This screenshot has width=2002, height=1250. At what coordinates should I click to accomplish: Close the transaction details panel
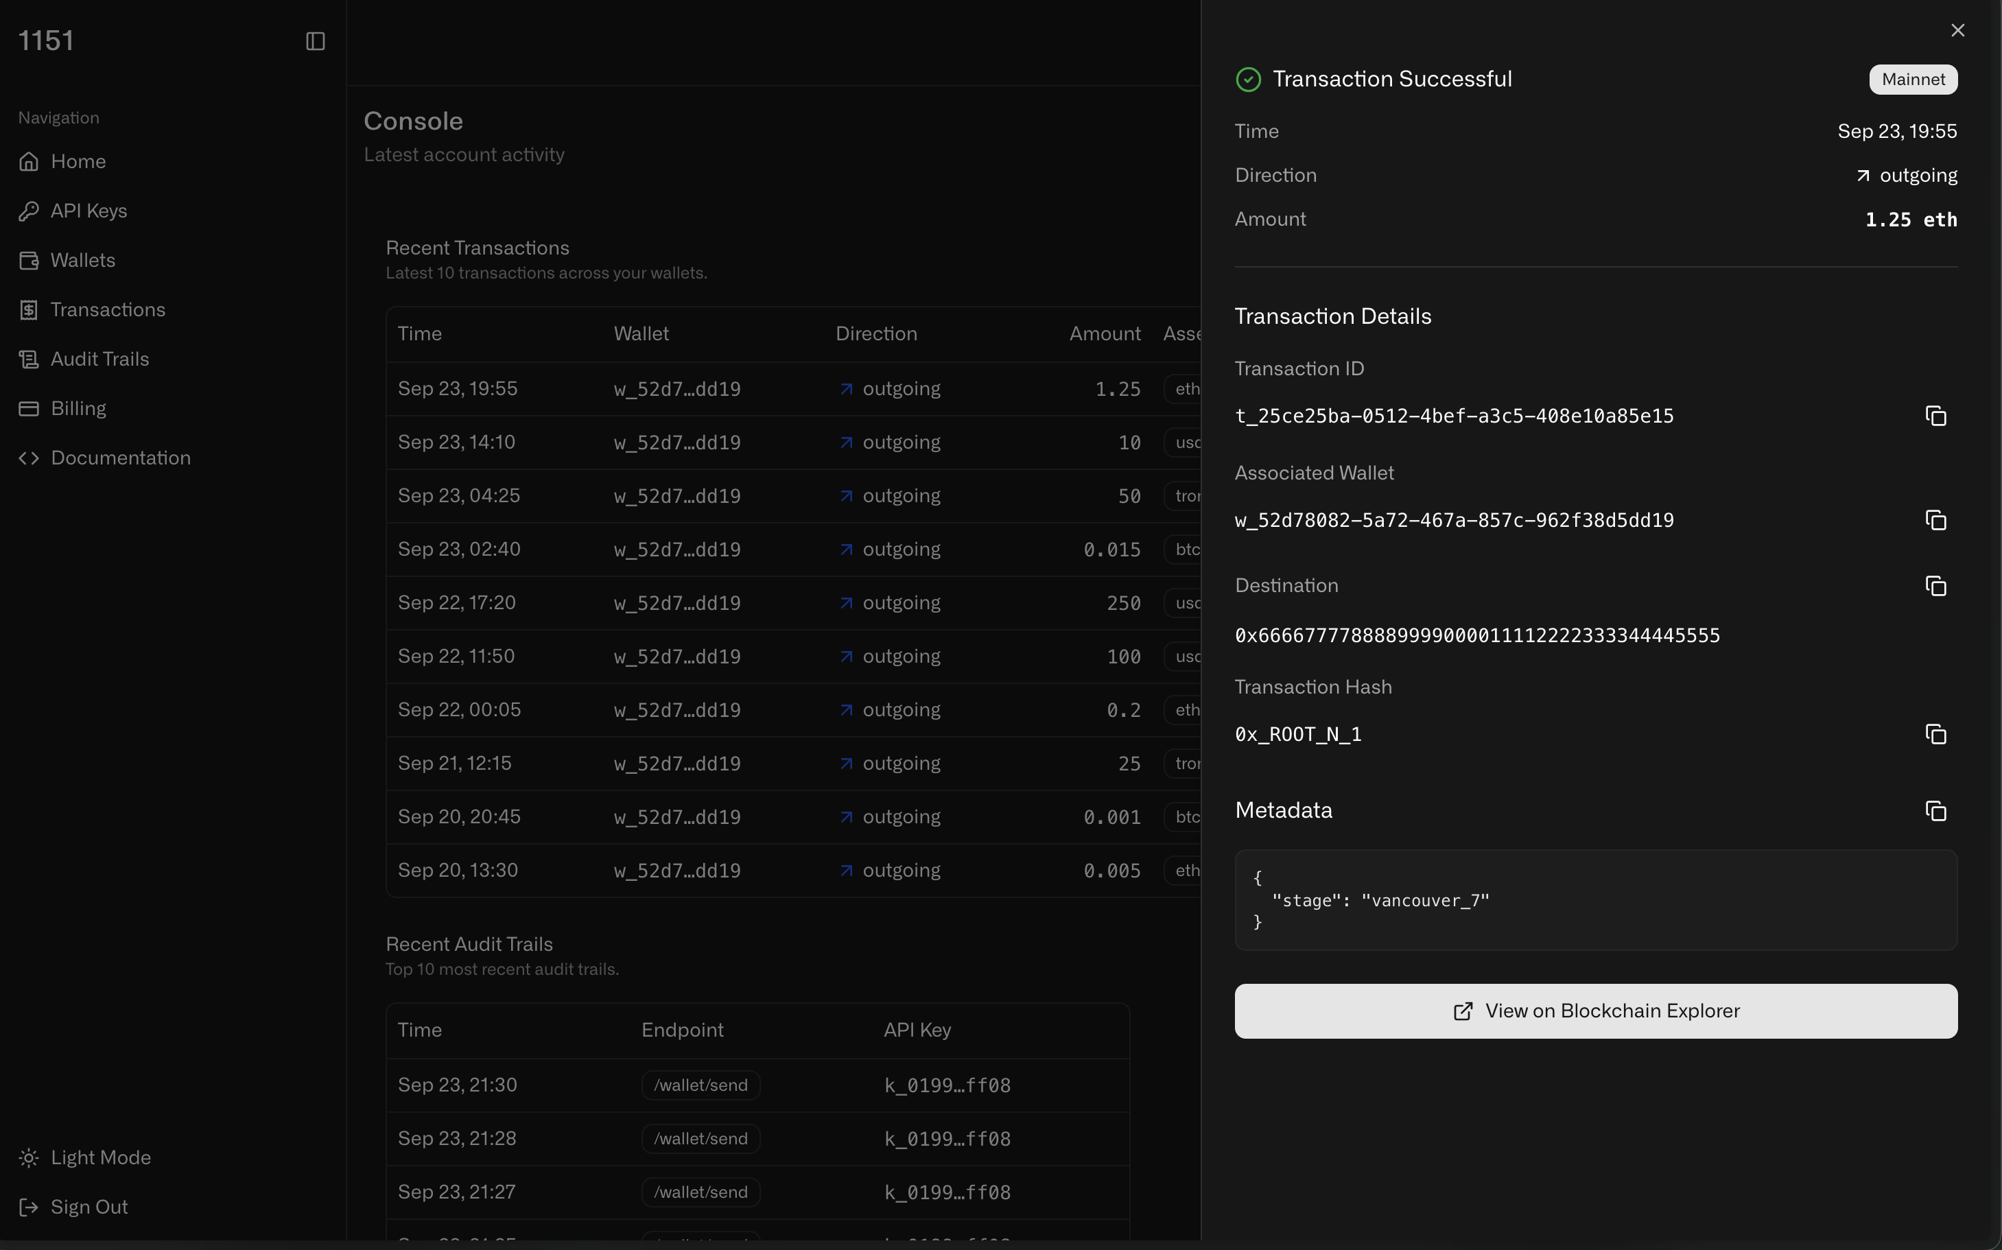click(x=1957, y=31)
